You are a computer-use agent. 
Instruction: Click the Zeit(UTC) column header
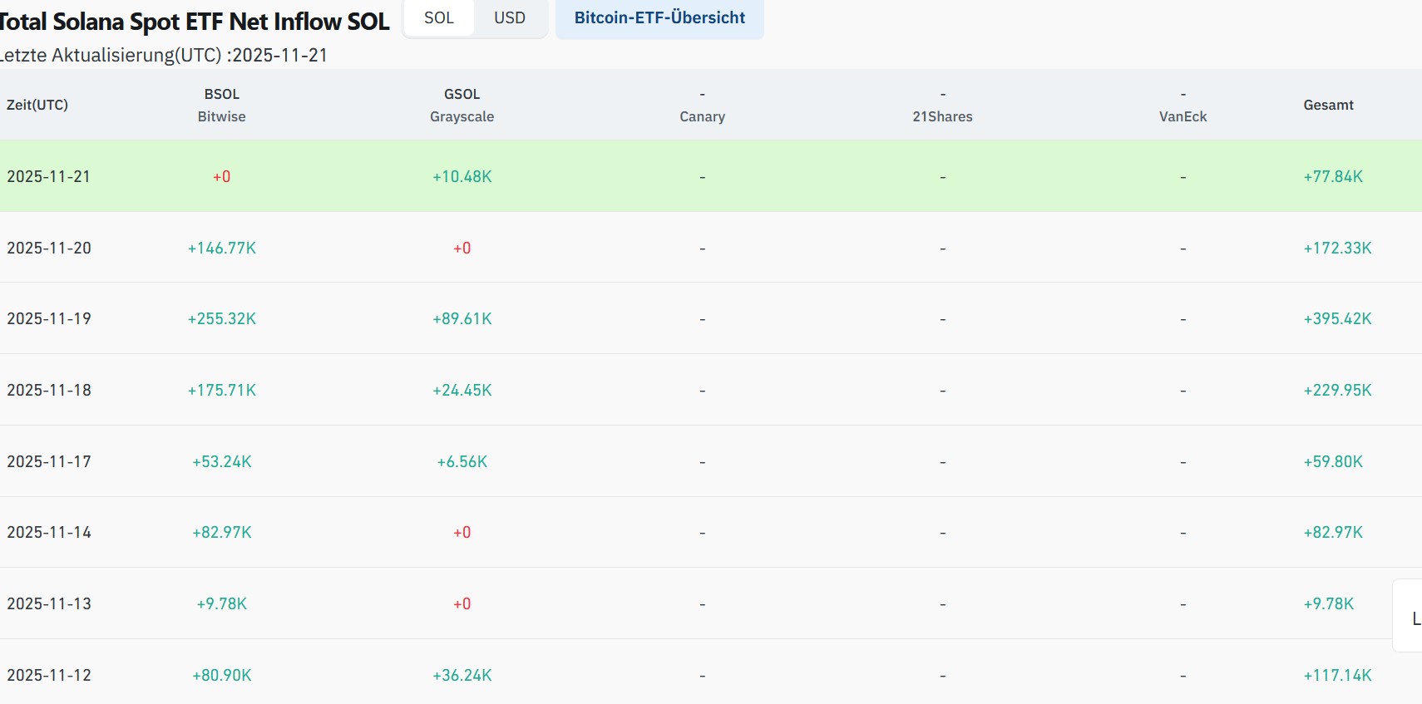pos(37,105)
